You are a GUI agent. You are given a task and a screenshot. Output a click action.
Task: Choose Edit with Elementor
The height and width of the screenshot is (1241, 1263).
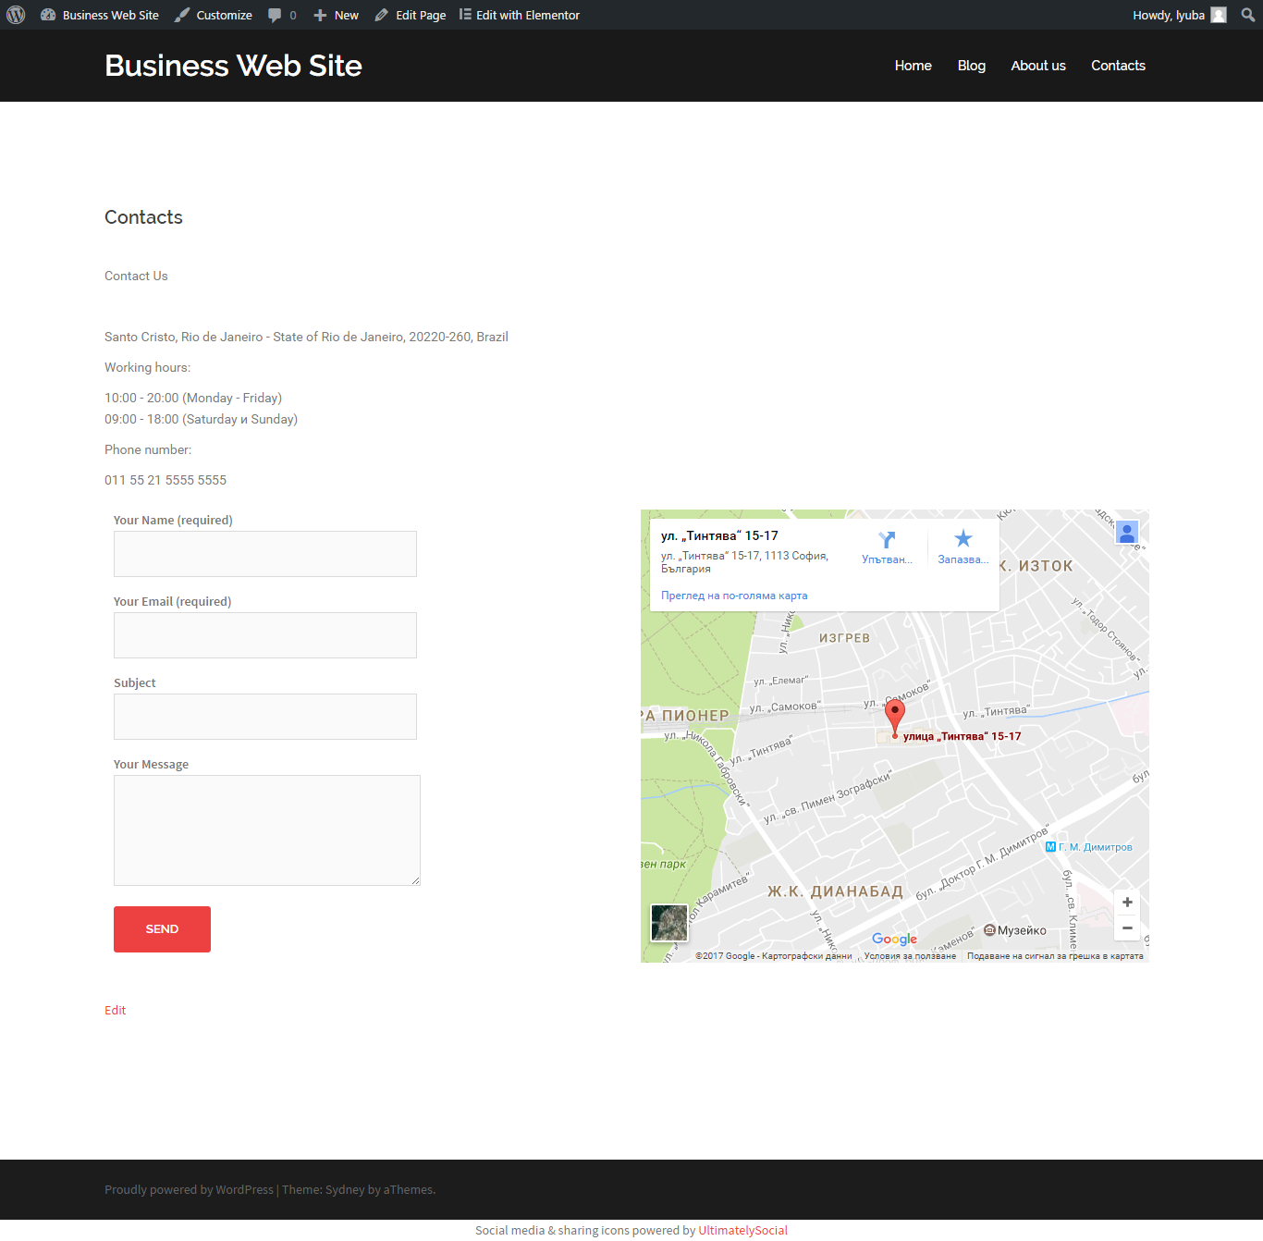(520, 15)
